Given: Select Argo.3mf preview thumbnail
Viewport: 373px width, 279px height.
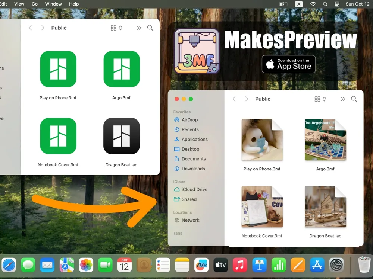Looking at the screenshot, I should click(x=325, y=140).
